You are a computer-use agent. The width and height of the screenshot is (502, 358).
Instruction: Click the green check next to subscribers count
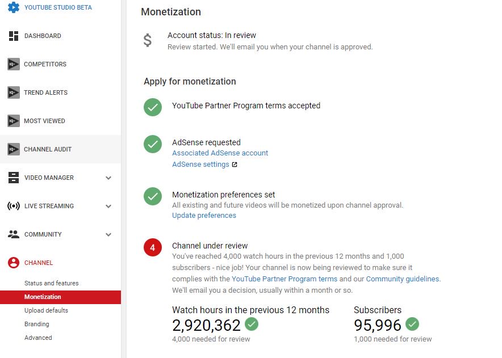click(x=412, y=324)
